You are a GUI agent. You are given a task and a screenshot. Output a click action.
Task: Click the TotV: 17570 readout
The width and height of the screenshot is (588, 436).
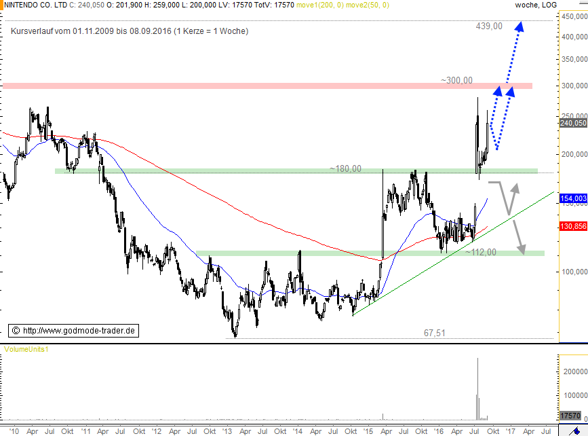click(x=273, y=5)
